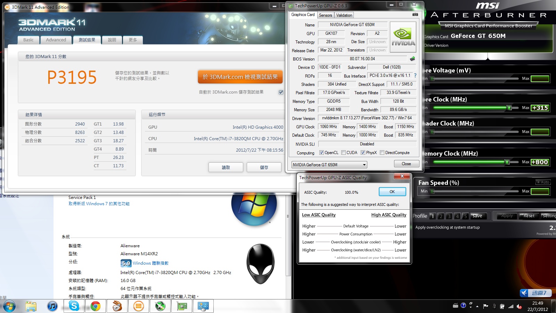Viewport: 556px width, 313px height.
Task: Click the Xunlei 7 bird widget
Action: (x=535, y=293)
